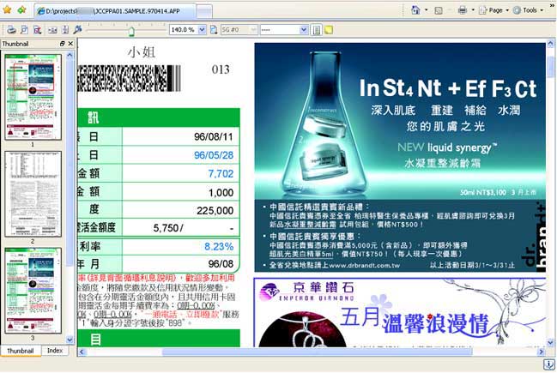Click the value 96/08
The image size is (557, 373).
tap(221, 264)
